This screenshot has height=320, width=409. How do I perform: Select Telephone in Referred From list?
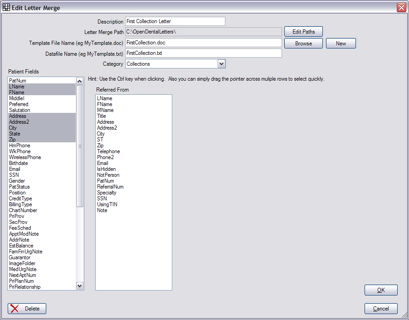point(108,151)
